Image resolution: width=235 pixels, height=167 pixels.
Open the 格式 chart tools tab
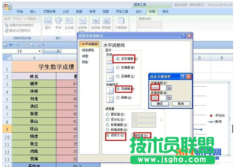165,12
